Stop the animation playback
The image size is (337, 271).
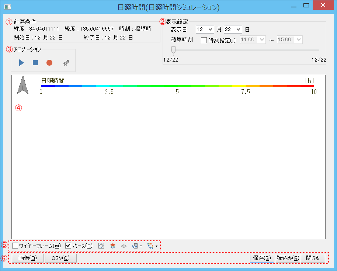[x=35, y=63]
